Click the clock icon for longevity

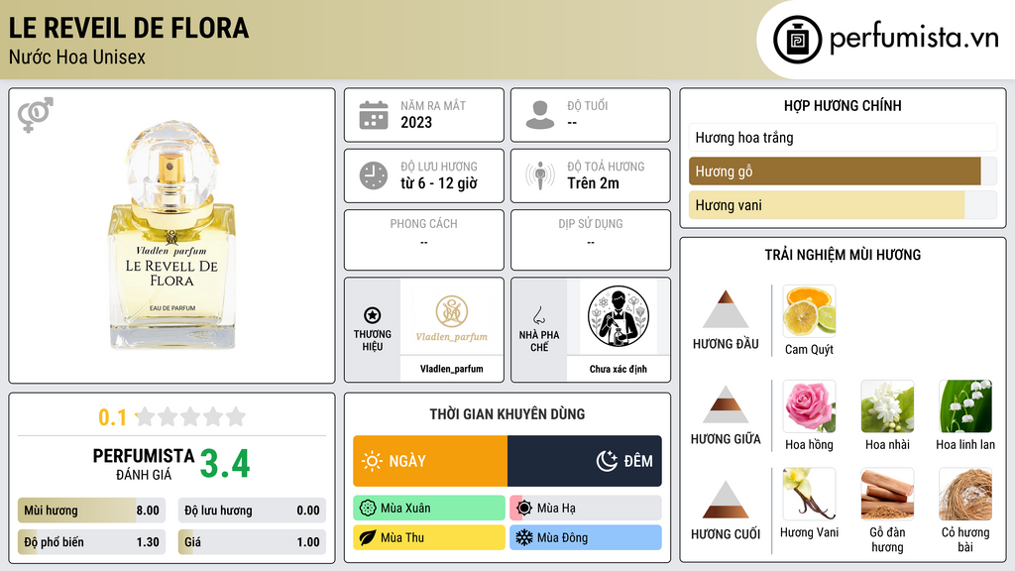pyautogui.click(x=374, y=175)
